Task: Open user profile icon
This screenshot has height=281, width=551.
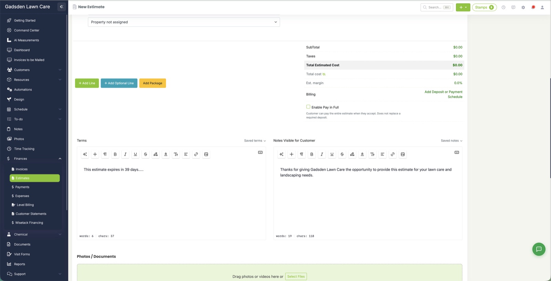Action: point(542,7)
